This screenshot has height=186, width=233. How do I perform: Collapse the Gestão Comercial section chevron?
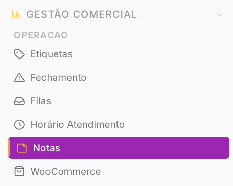pyautogui.click(x=220, y=15)
